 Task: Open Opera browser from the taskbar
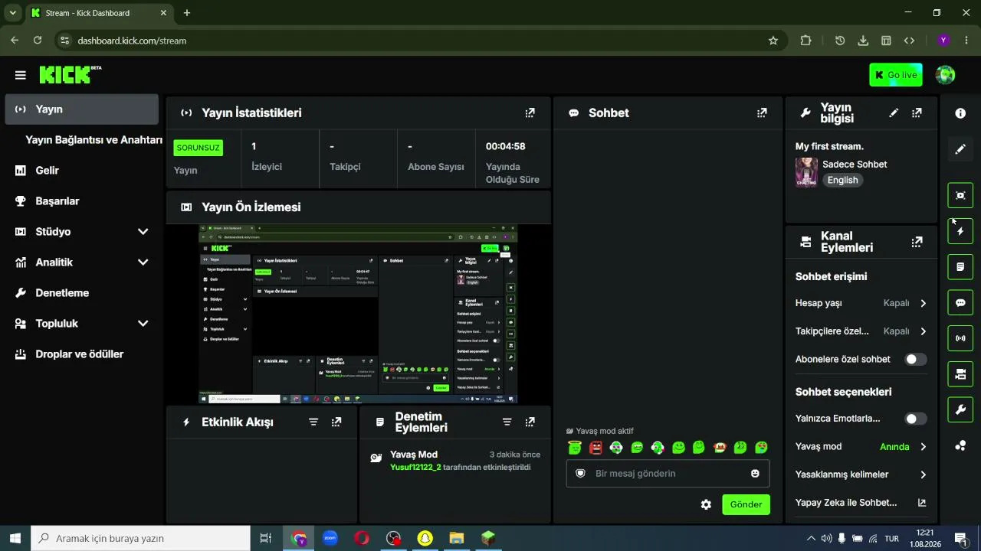tap(362, 538)
